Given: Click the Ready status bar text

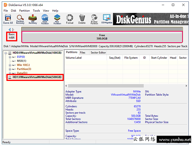Looking at the screenshot, I should pos(6,142).
